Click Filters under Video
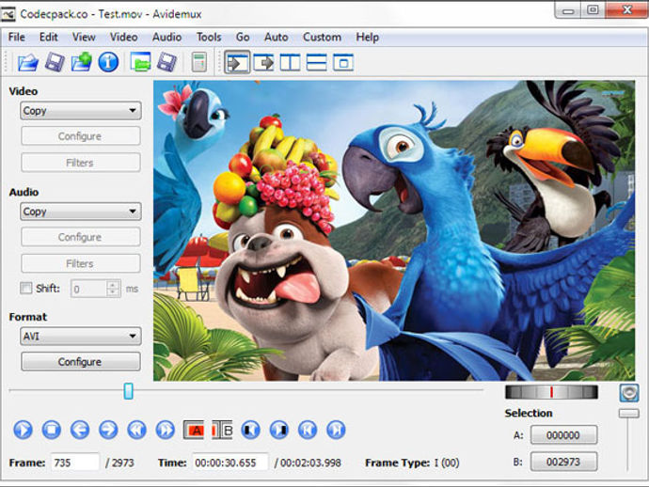Viewport: 649px width, 487px height. [81, 163]
